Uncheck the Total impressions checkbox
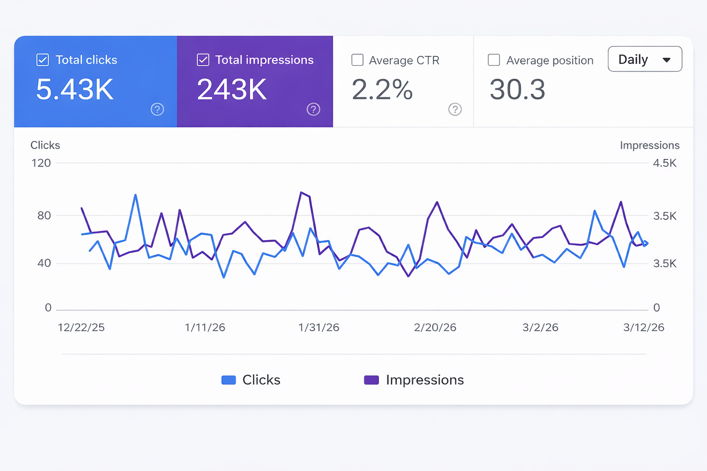Viewport: 707px width, 471px height. click(203, 60)
